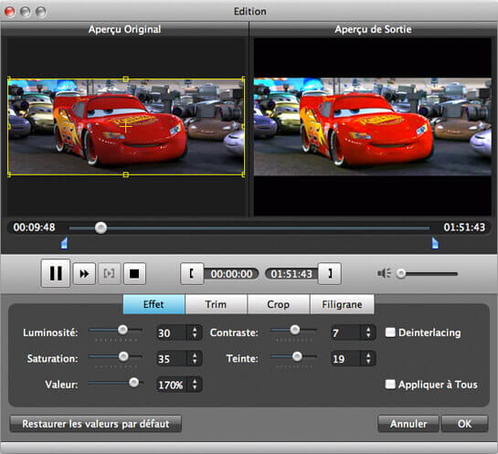The image size is (498, 454).
Task: Click the Saturation value field showing 35
Action: point(171,359)
